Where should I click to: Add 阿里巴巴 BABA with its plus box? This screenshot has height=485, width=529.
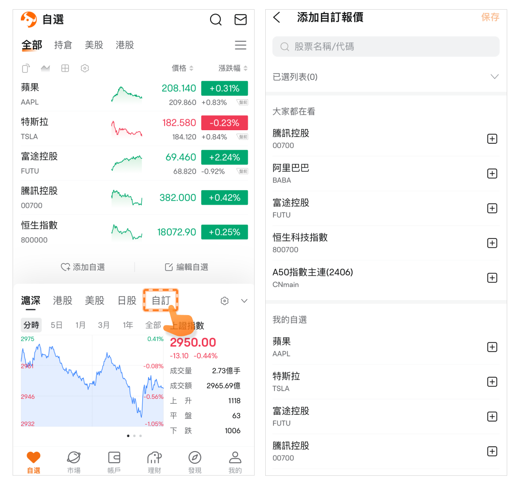point(492,174)
